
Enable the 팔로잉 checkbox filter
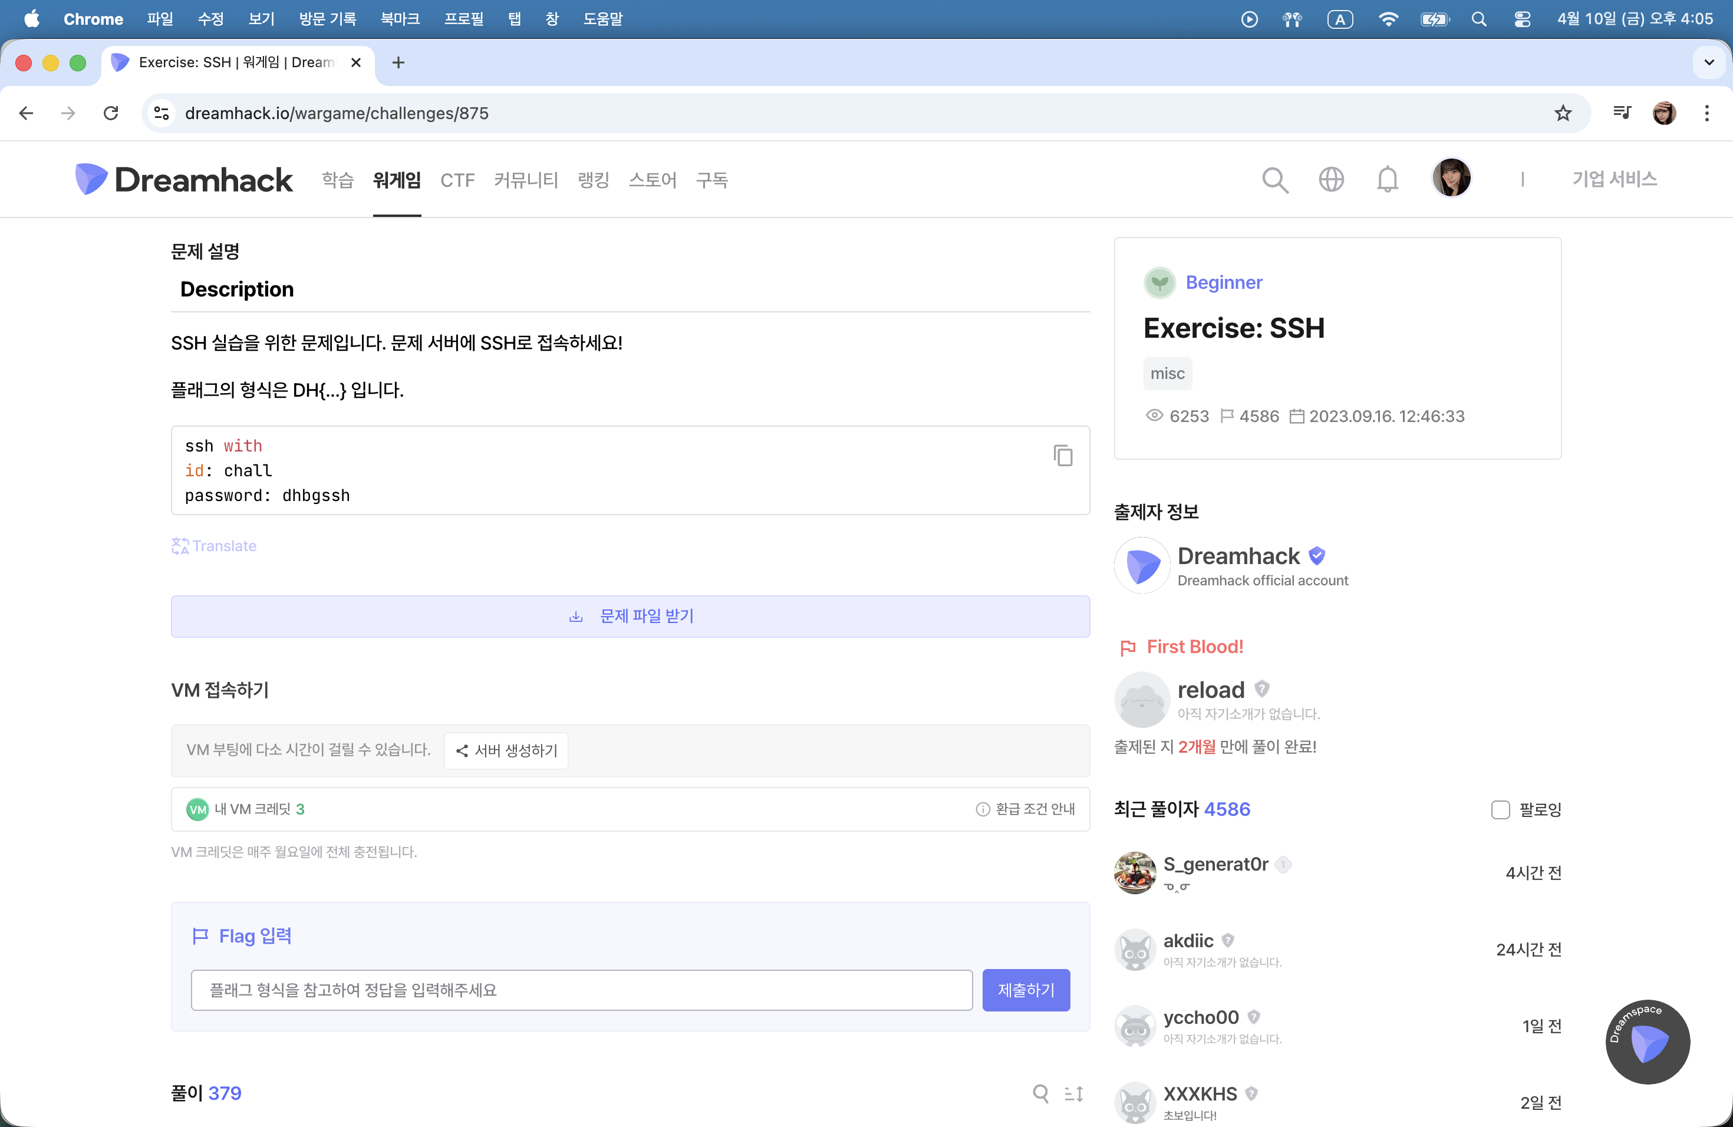pyautogui.click(x=1500, y=809)
